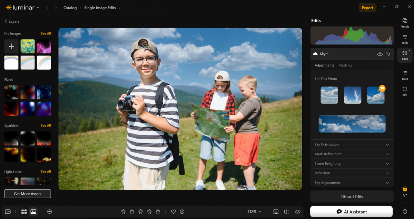
Task: Navigate forward with the right arrow
Action: 56,8
